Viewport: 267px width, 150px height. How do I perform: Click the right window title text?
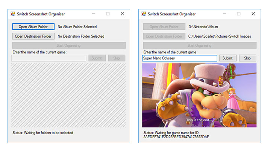point(171,14)
